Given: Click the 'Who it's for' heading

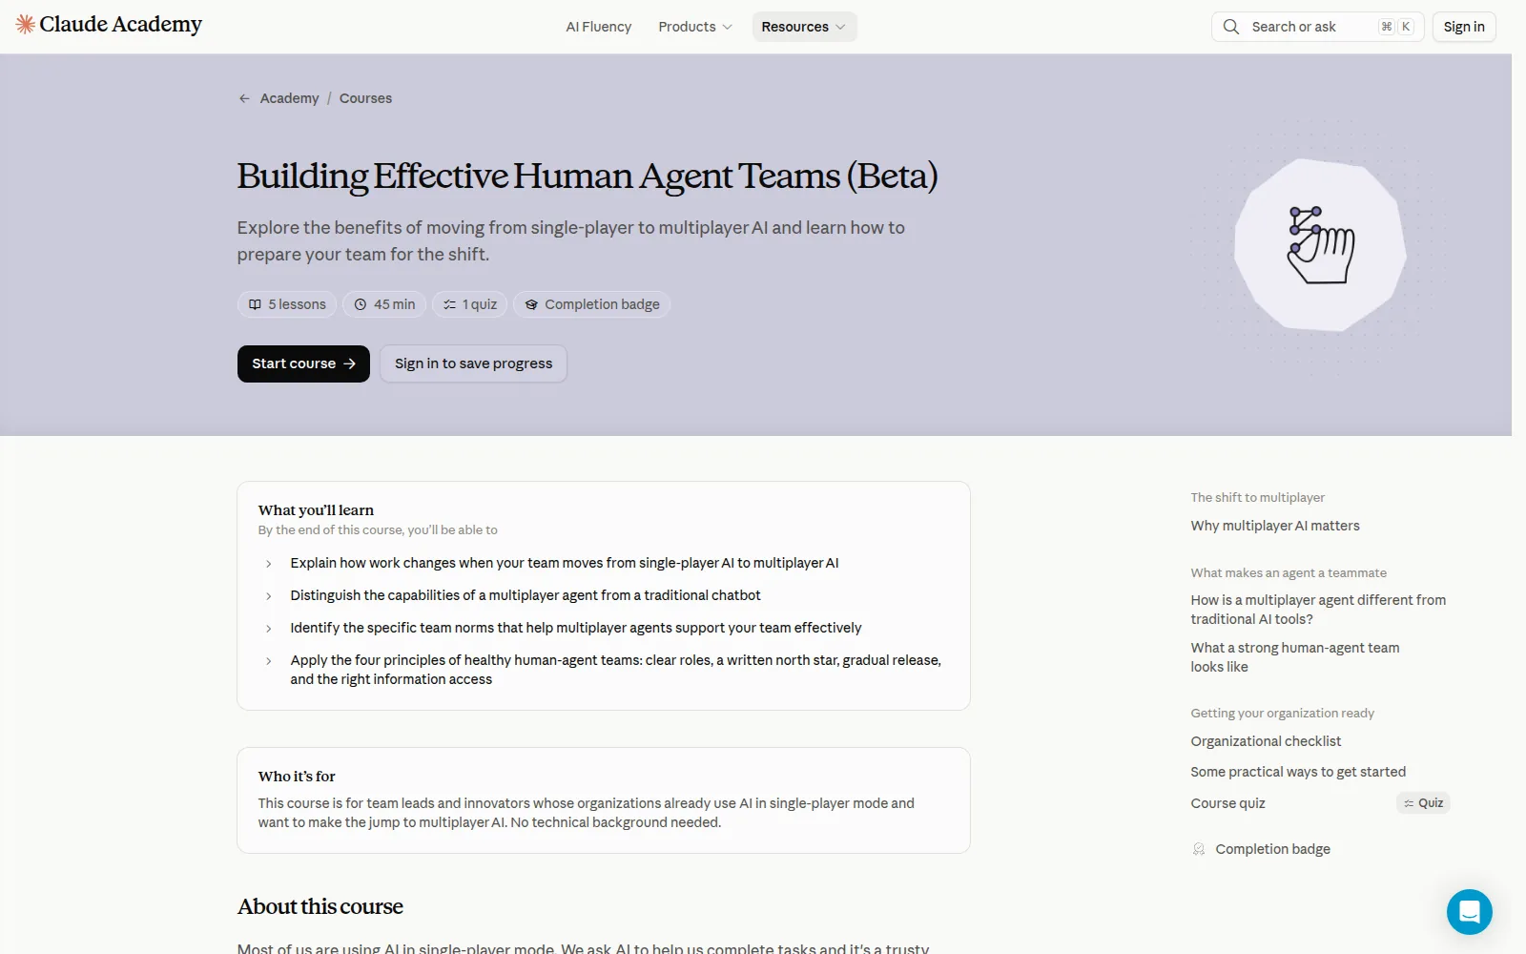Looking at the screenshot, I should 297,777.
